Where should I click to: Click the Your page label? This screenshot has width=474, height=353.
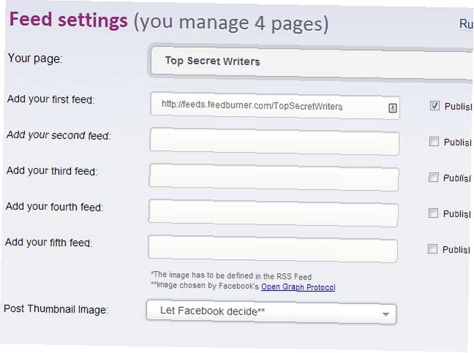[x=35, y=58]
